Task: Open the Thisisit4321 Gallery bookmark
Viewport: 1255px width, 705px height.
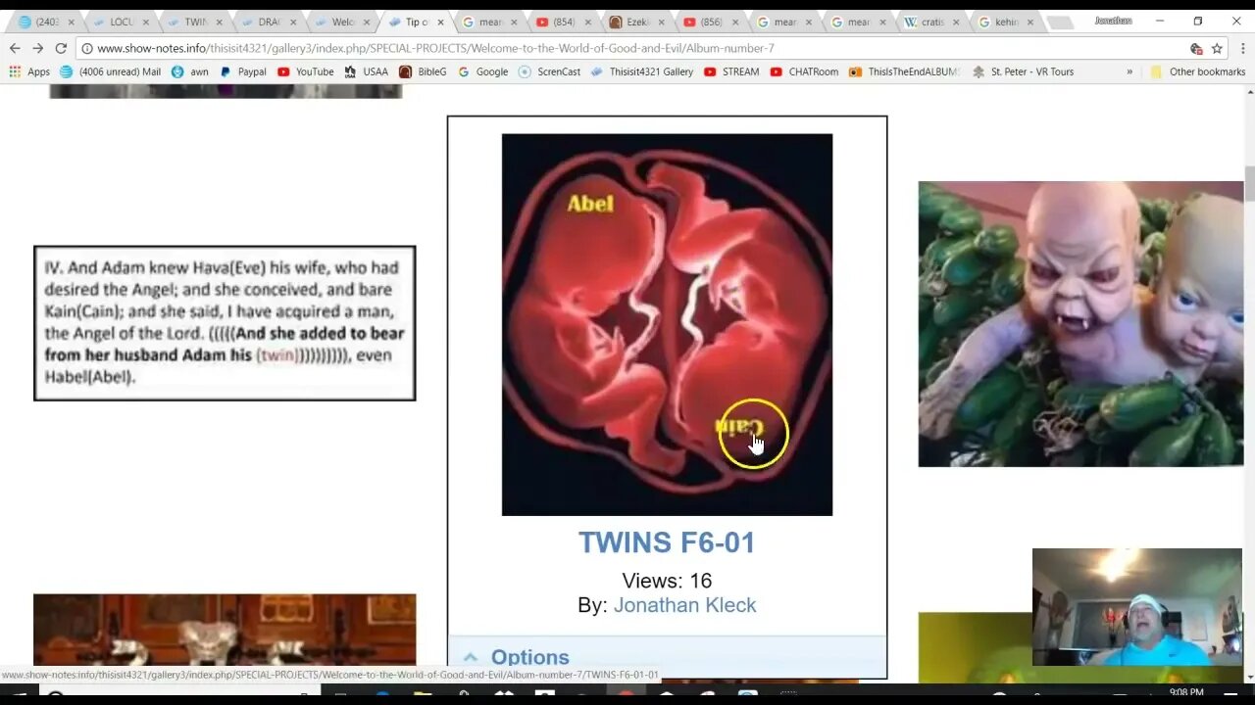Action: coord(641,71)
